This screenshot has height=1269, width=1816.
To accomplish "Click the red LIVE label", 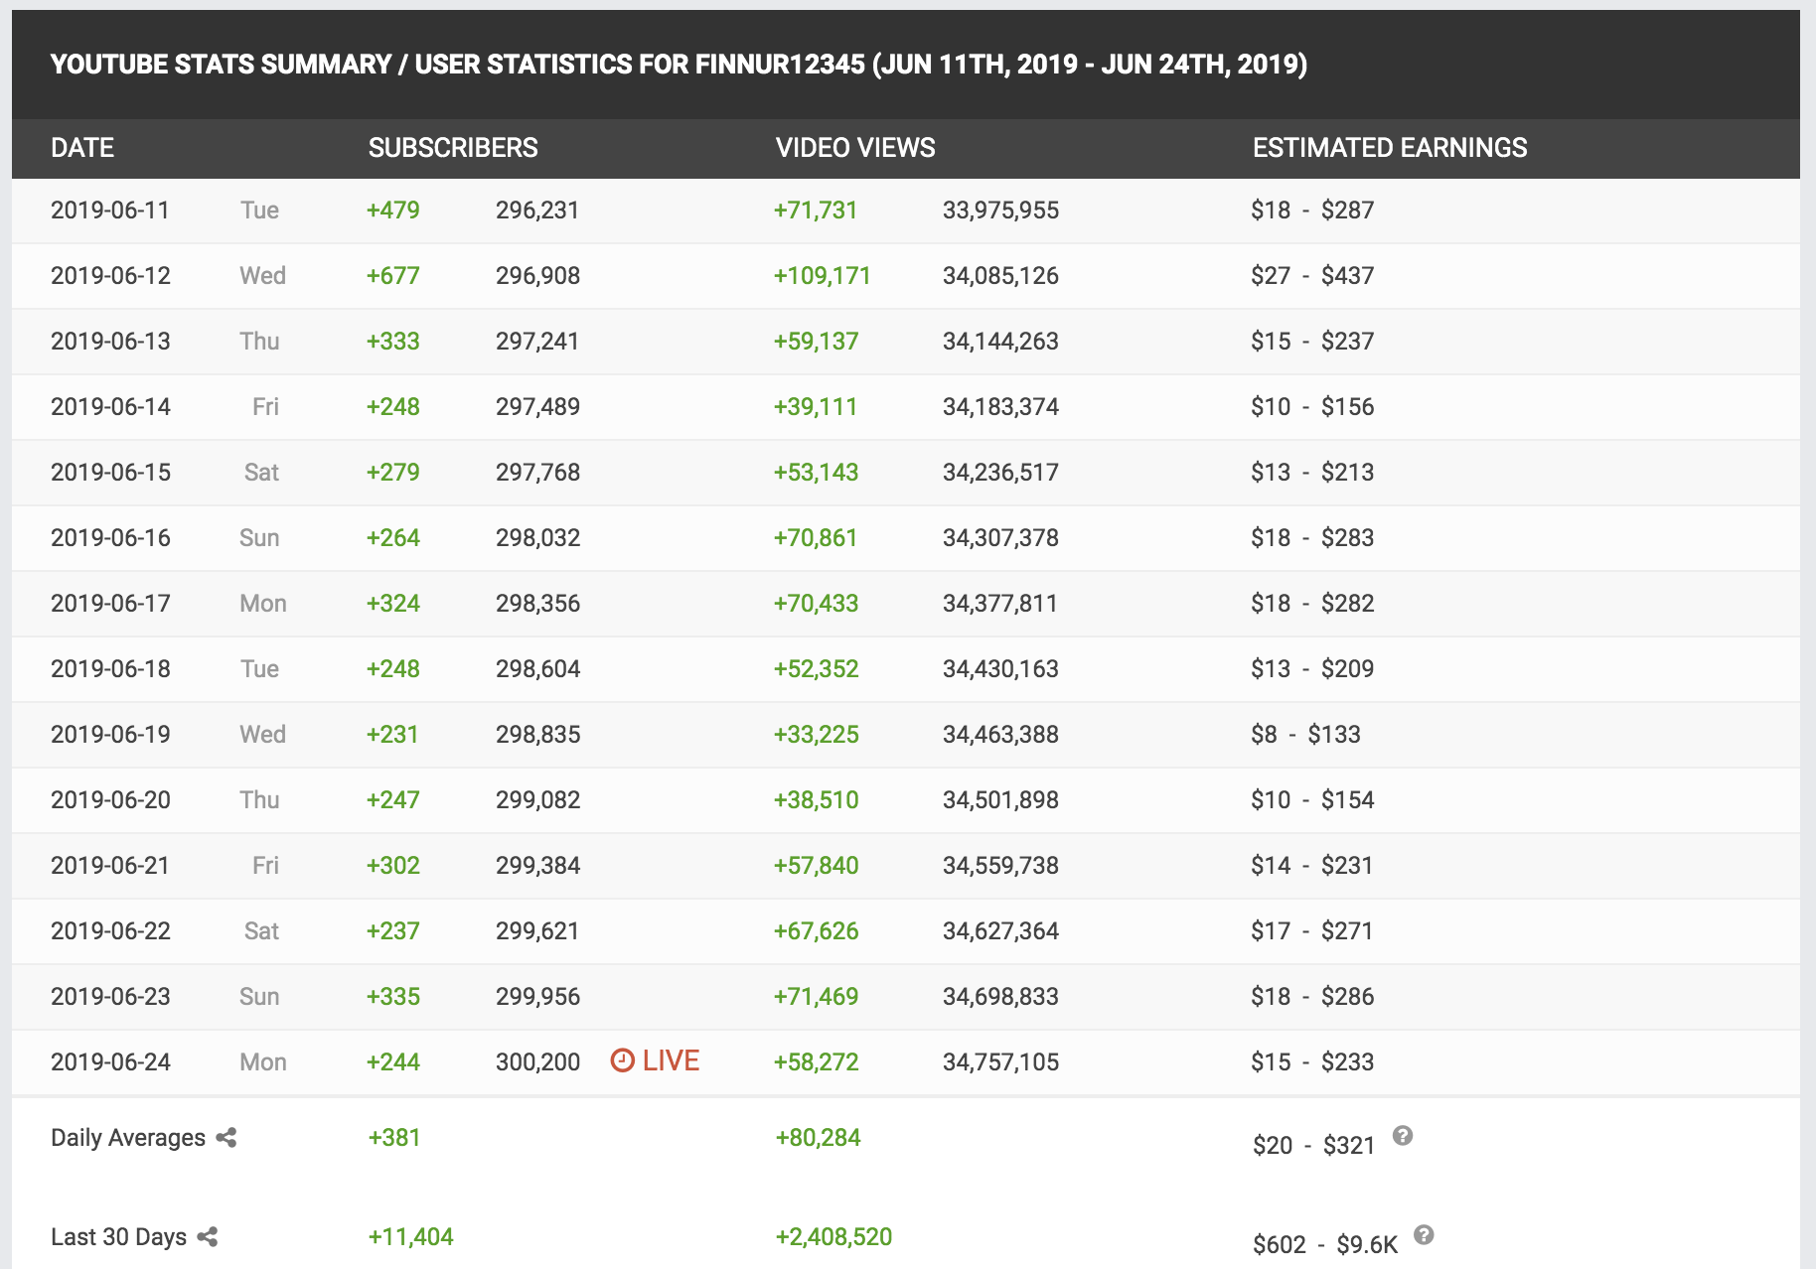I will tap(672, 1060).
